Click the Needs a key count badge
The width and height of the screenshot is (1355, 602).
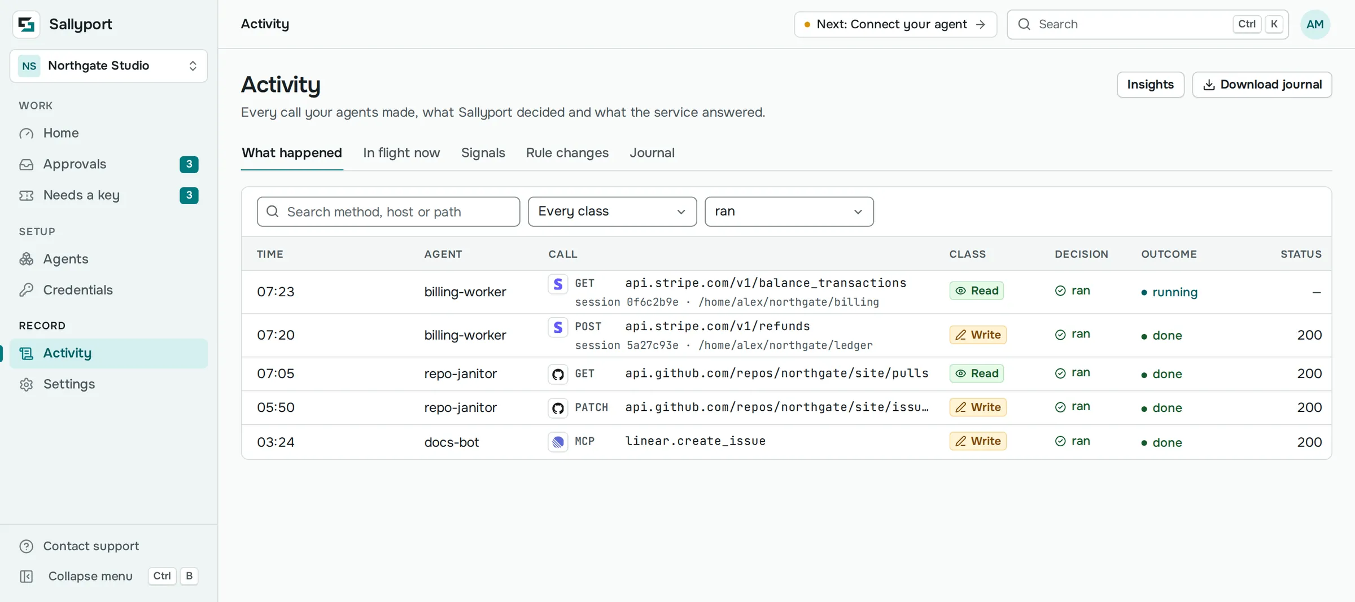click(189, 195)
